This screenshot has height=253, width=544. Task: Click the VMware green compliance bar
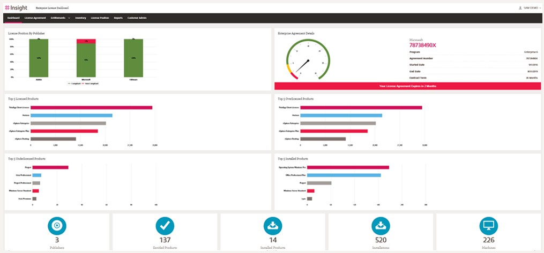click(133, 58)
